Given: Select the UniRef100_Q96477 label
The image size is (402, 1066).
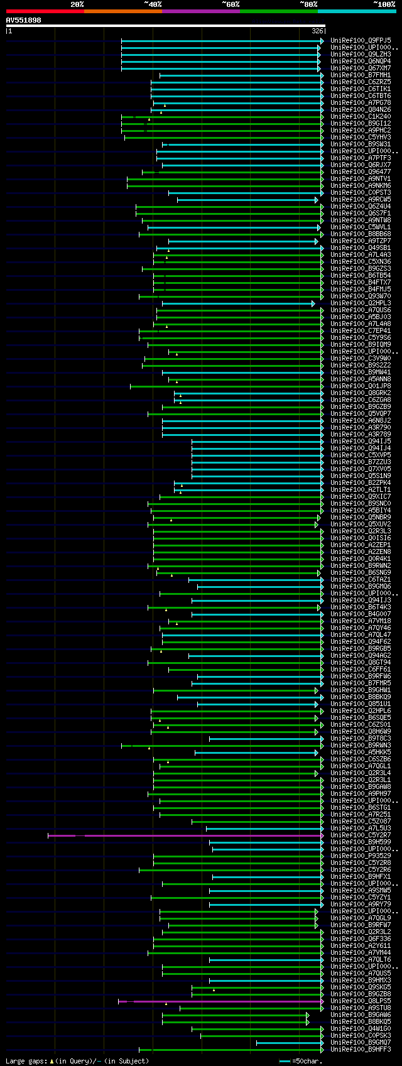Looking at the screenshot, I should (x=361, y=172).
